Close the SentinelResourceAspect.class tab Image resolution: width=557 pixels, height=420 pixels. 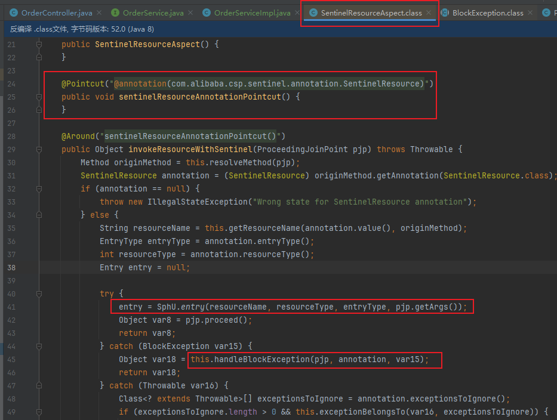429,13
